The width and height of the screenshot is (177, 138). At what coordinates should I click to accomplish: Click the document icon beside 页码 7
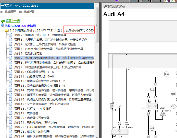11,58
